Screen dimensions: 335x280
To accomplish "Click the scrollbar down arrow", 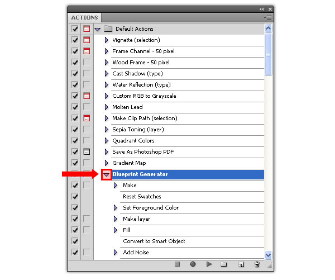I will coord(269,255).
